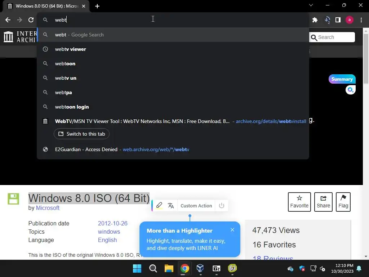Open VirtualBox from the taskbar

point(200,268)
